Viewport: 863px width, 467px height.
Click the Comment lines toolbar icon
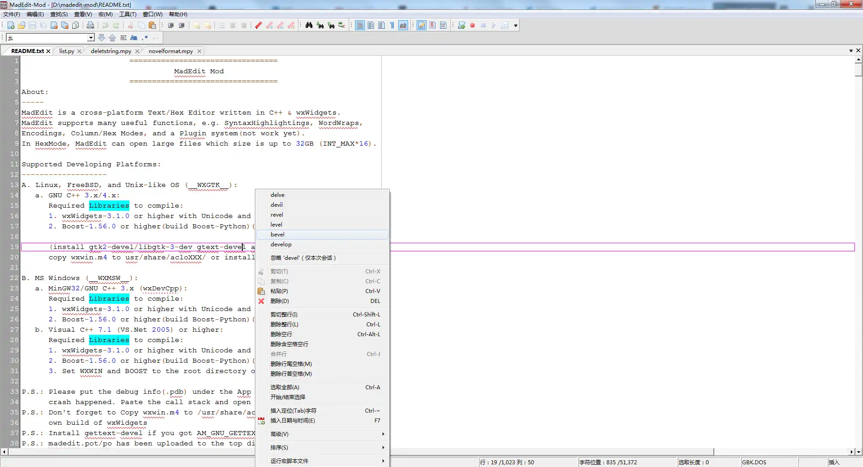[x=196, y=26]
